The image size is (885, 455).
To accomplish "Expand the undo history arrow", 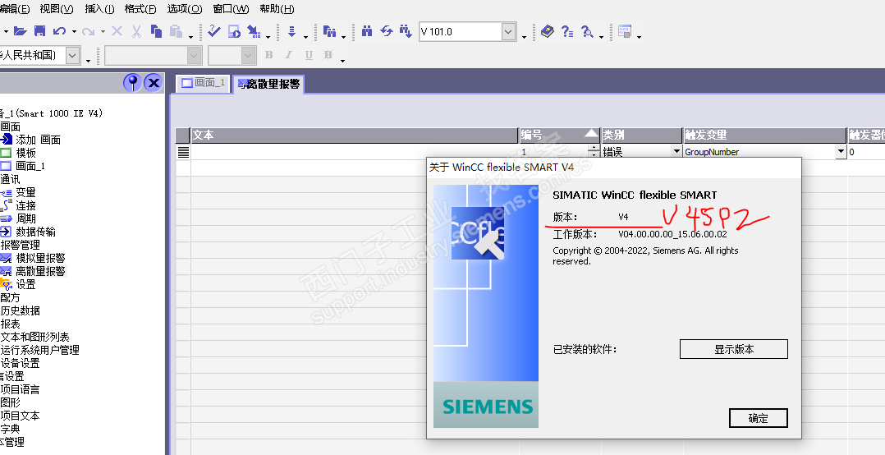I will [x=74, y=31].
